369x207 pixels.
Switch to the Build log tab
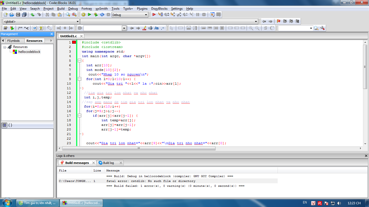point(108,163)
